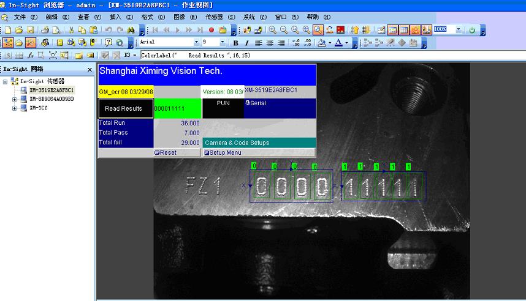Screen dimensions: 526x301
Task: Open the Arial font name dropdown
Action: 196,43
